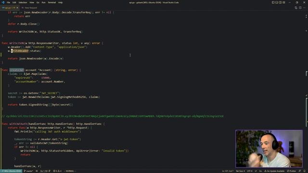Open customize layout icon

pos(284,2)
